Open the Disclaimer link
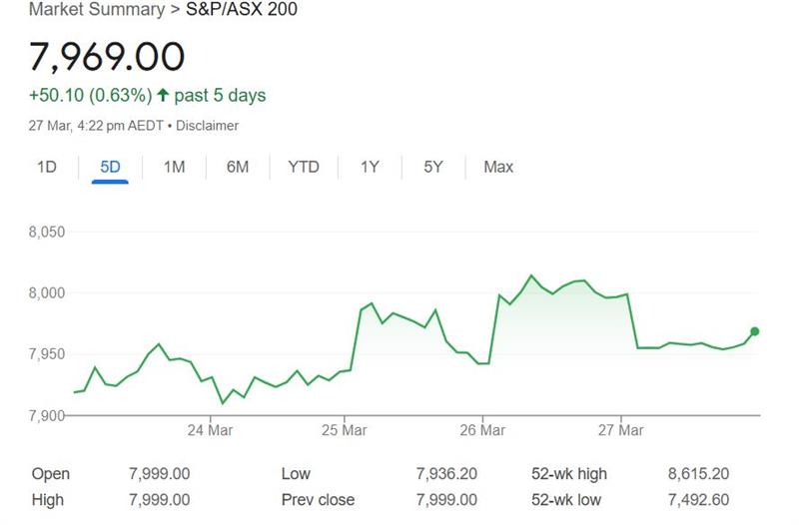The image size is (799, 525). point(207,126)
